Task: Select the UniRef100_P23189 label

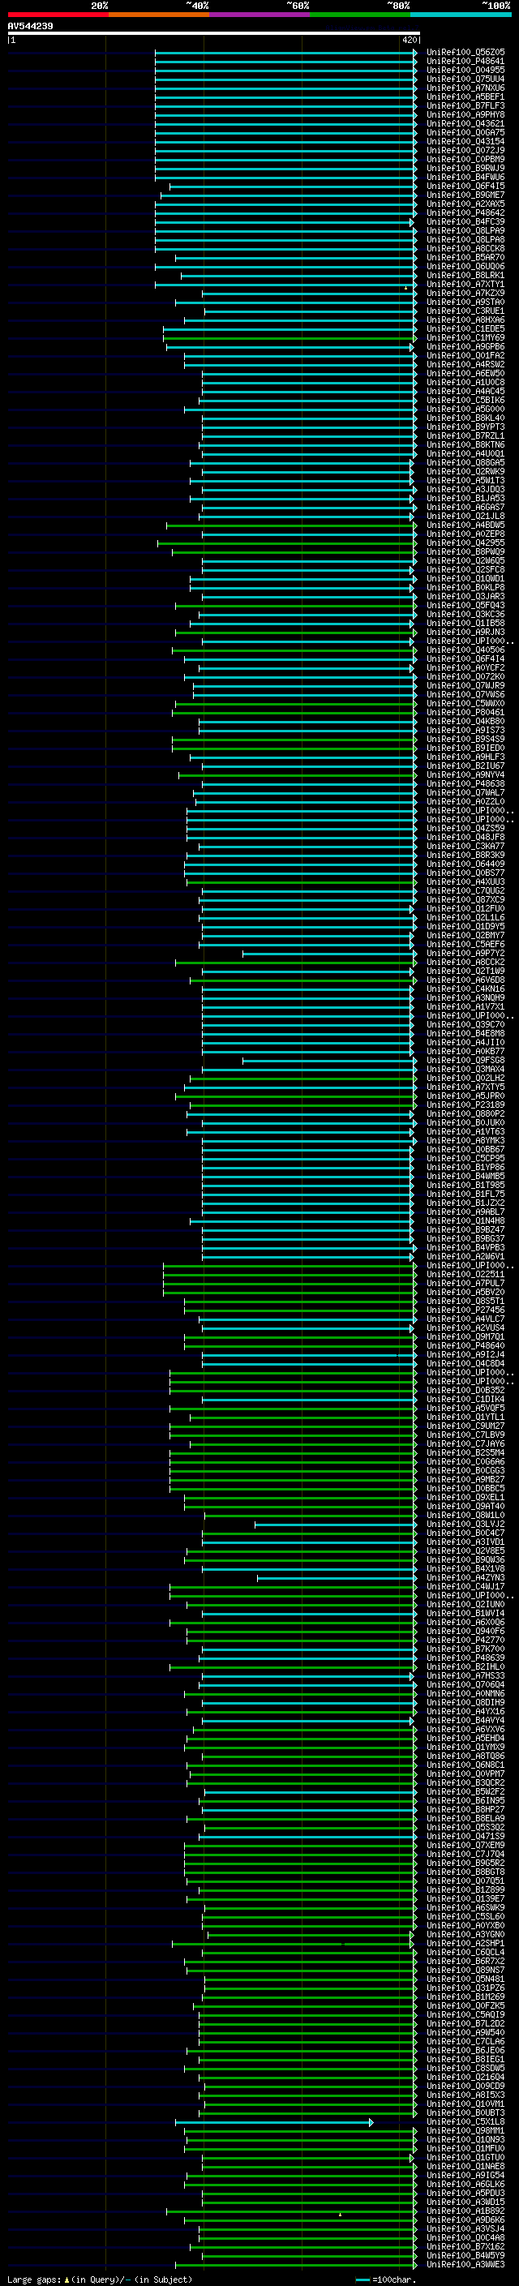Action: pos(465,1104)
